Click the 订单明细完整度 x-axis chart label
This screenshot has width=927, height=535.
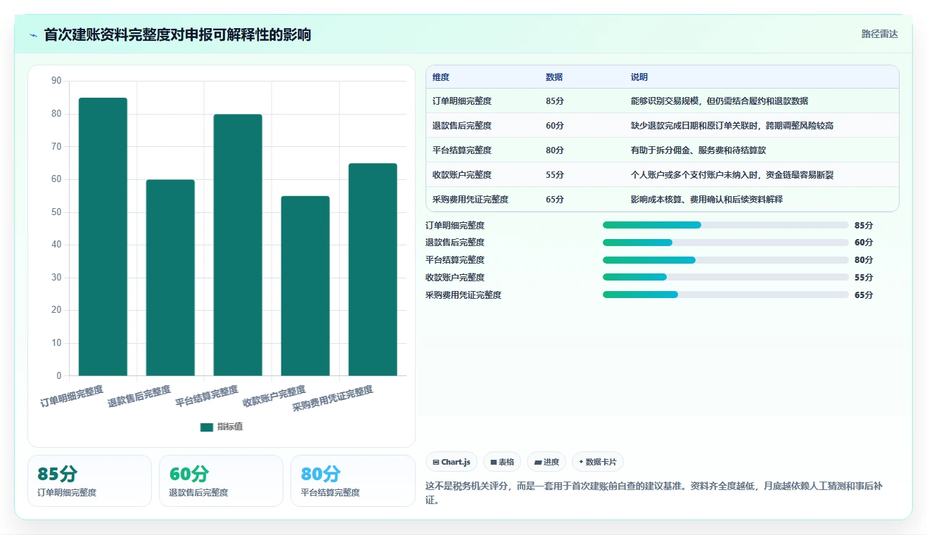(72, 396)
